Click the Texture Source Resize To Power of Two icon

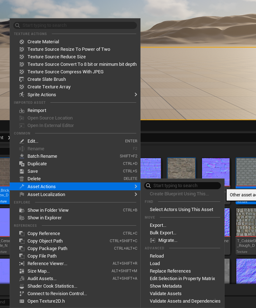click(22, 49)
